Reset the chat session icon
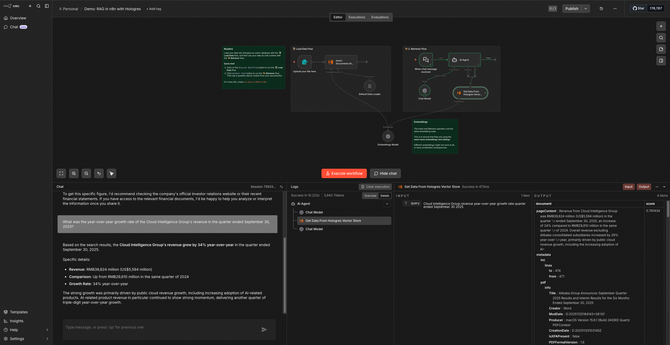Image resolution: width=670 pixels, height=345 pixels. tap(281, 187)
